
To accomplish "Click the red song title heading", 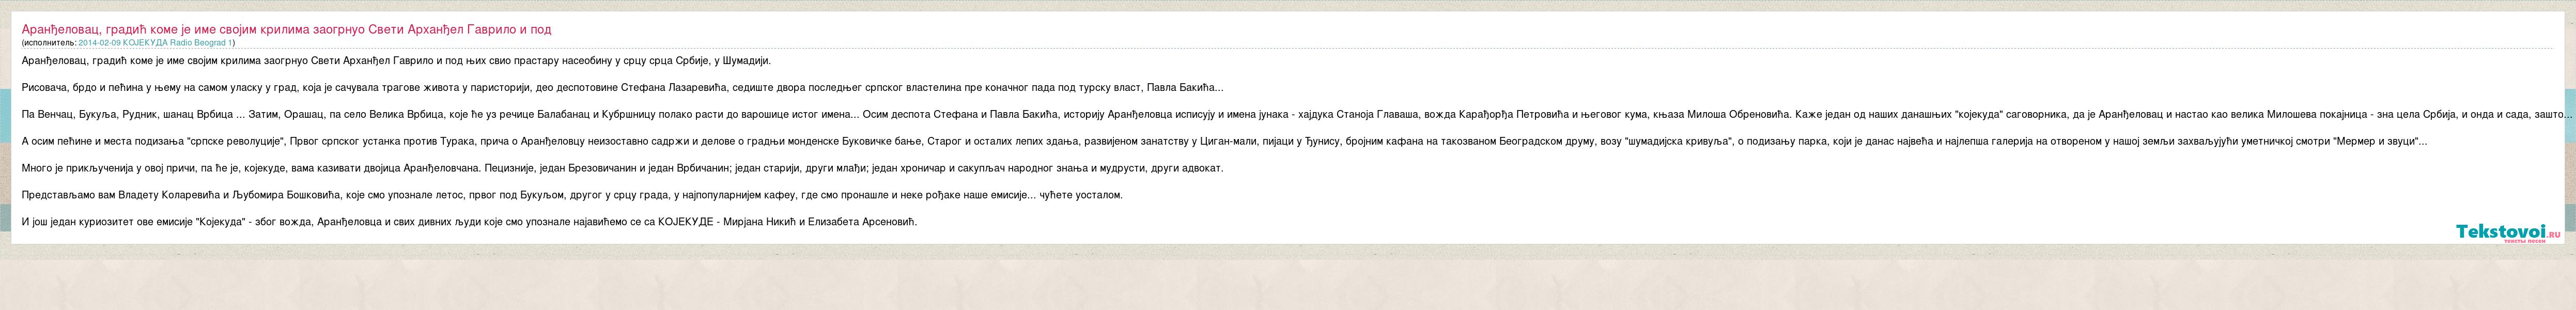I will pos(286,29).
